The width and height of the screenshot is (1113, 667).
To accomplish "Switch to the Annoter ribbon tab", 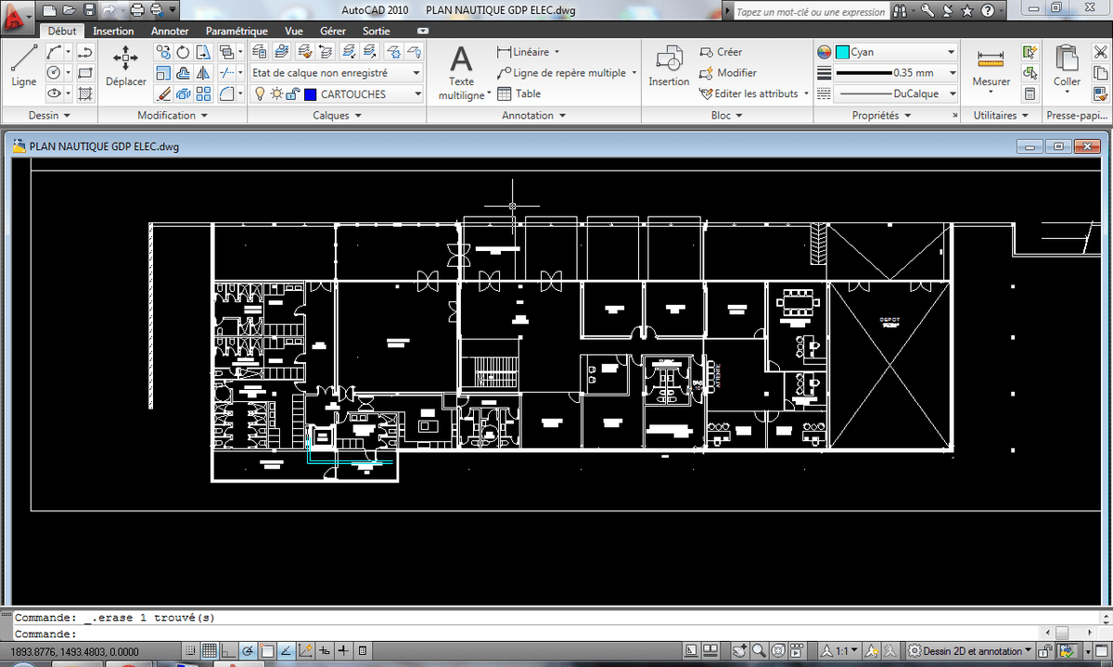I will [170, 31].
